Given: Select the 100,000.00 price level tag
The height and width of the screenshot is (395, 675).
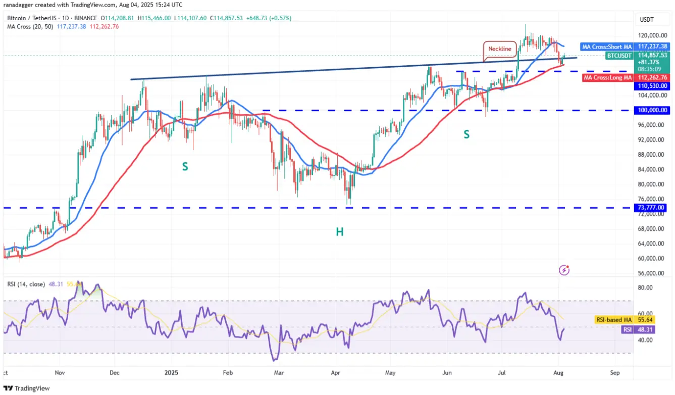Looking at the screenshot, I should point(653,110).
